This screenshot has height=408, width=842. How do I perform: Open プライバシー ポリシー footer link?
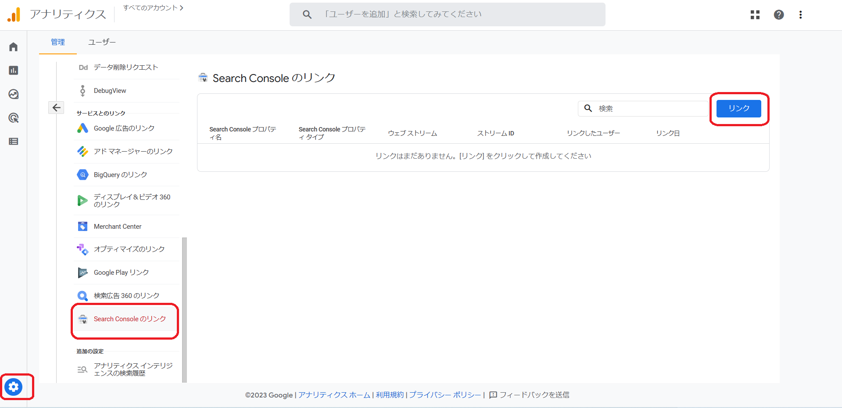tap(445, 395)
